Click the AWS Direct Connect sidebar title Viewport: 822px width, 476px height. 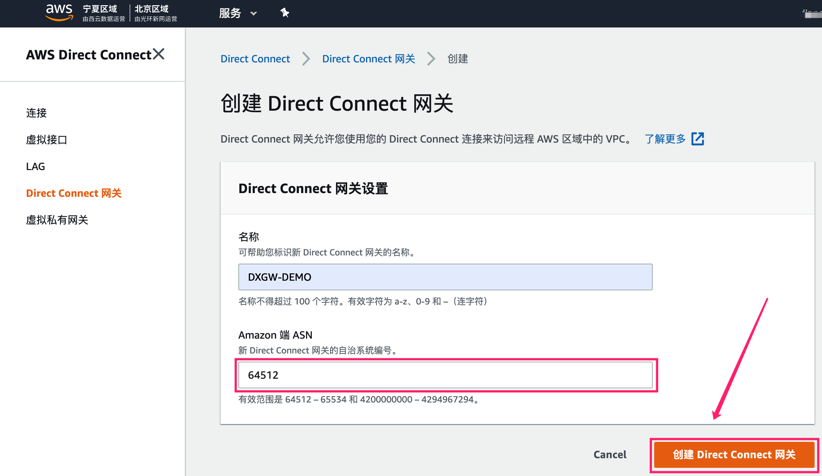tap(89, 55)
